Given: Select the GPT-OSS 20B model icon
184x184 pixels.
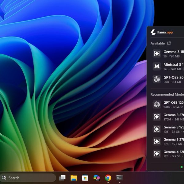Looking at the screenshot, I should (x=157, y=79).
